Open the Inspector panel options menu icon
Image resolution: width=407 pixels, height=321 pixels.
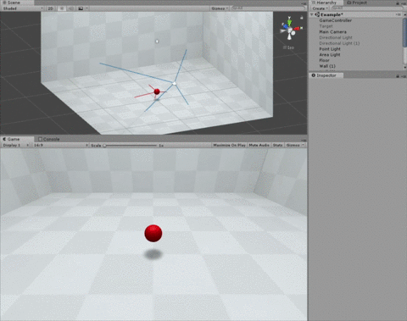tap(403, 76)
